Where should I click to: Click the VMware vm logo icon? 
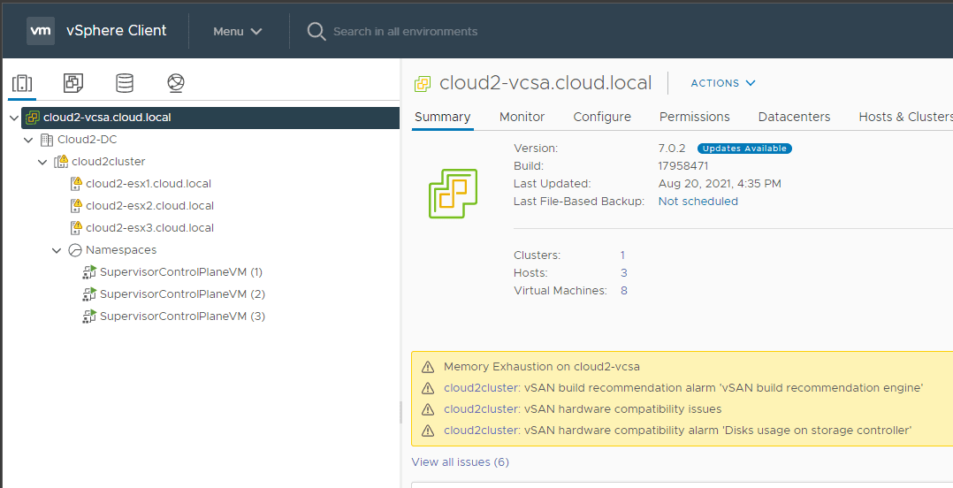click(x=41, y=31)
